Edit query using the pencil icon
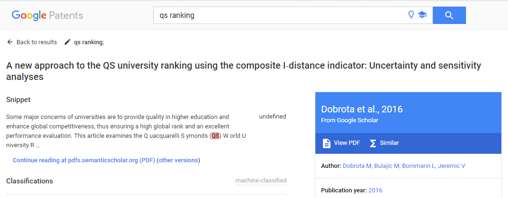The image size is (508, 198). tap(68, 42)
